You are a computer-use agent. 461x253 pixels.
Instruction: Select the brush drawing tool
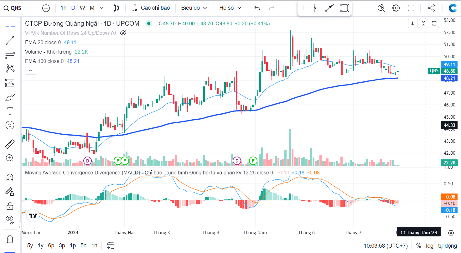(10, 97)
